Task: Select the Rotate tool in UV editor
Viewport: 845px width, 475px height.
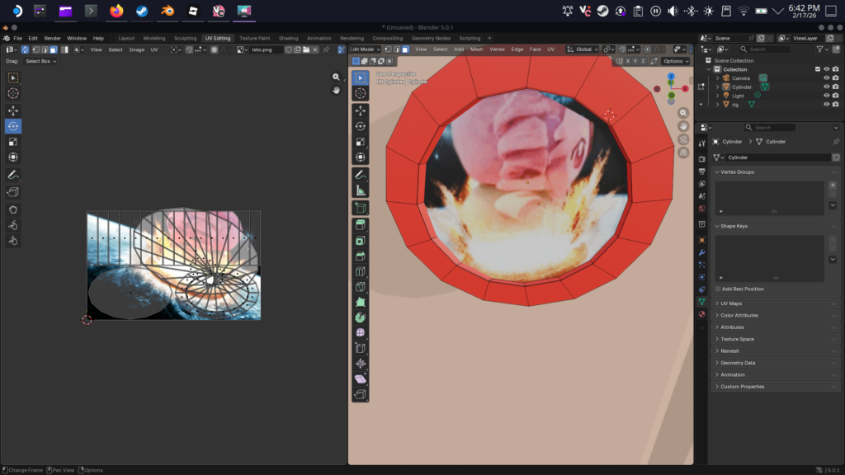Action: tap(13, 126)
